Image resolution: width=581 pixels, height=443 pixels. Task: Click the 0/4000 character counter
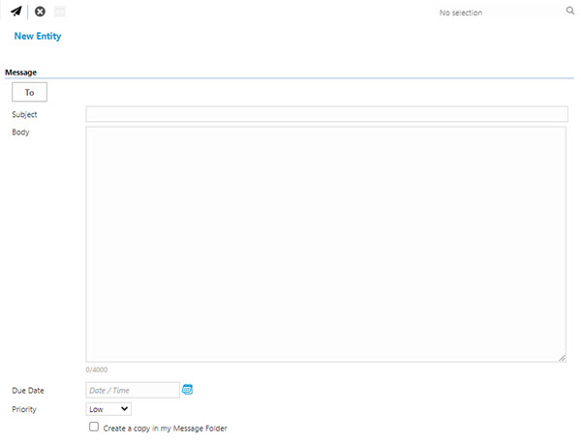tap(97, 369)
